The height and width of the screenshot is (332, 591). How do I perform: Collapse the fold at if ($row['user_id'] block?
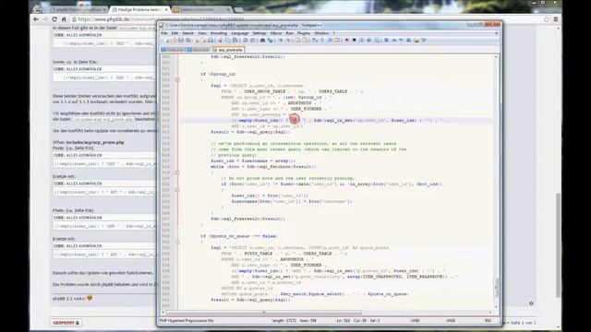[x=177, y=190]
